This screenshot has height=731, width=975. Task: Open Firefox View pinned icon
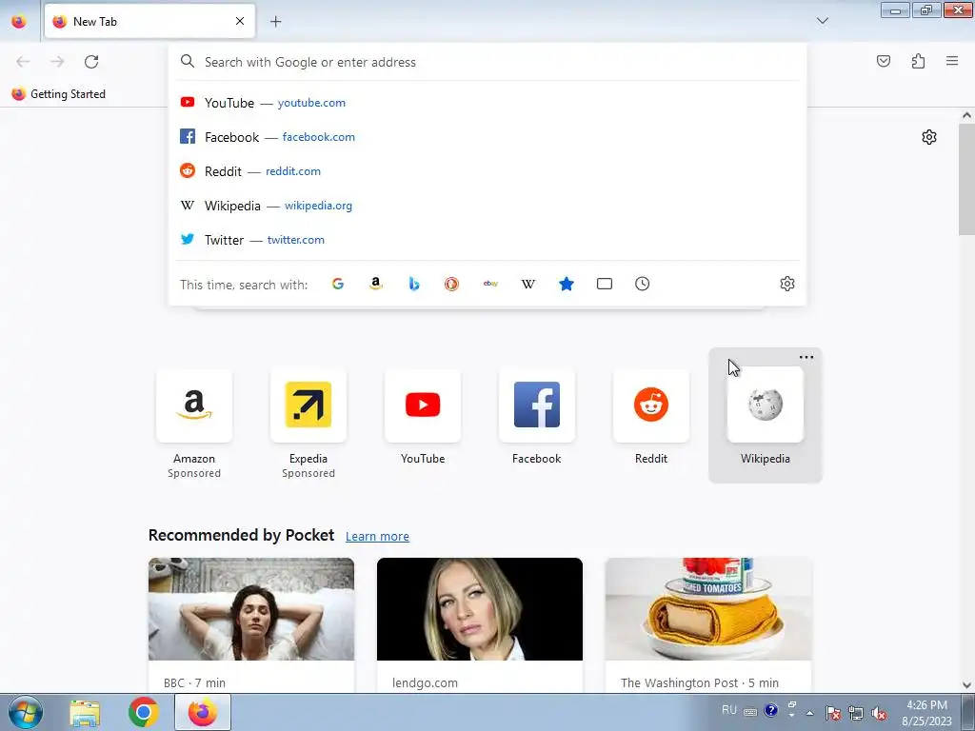(19, 21)
